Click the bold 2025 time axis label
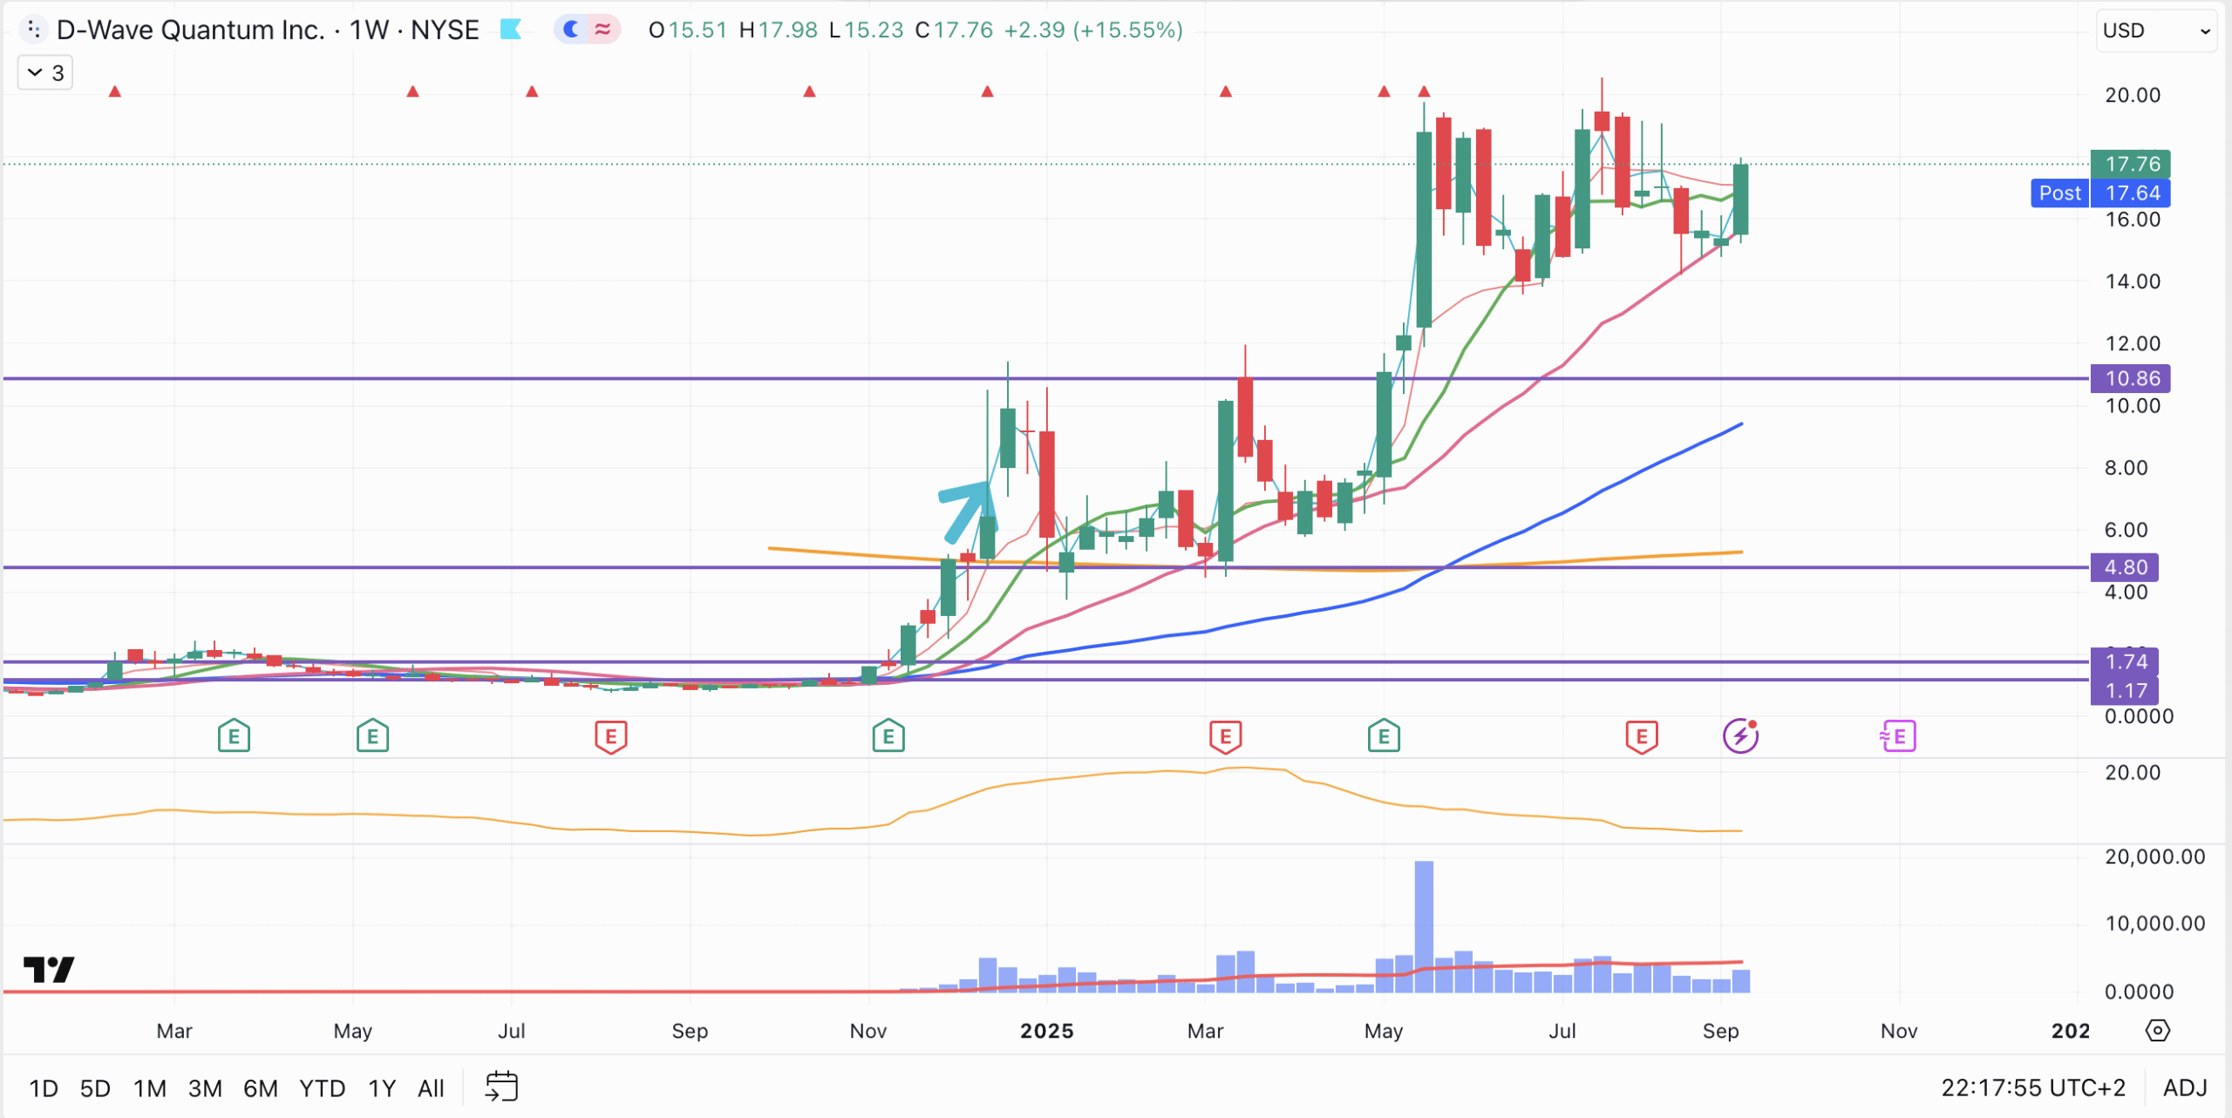The height and width of the screenshot is (1118, 2232). [1047, 1031]
